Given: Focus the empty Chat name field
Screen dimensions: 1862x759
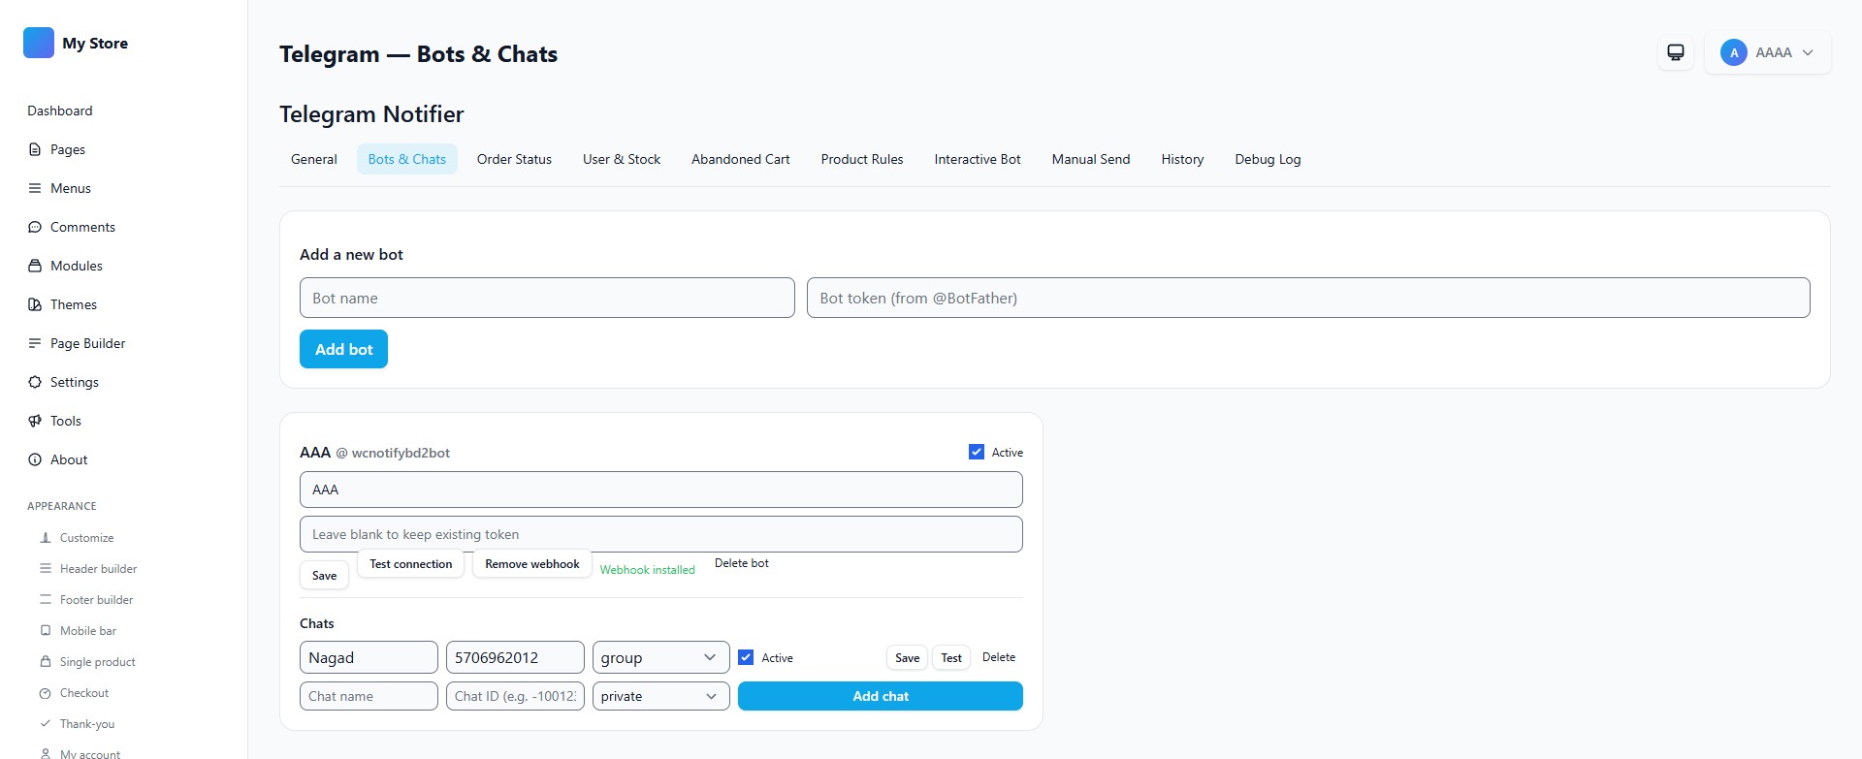Looking at the screenshot, I should tap(369, 696).
